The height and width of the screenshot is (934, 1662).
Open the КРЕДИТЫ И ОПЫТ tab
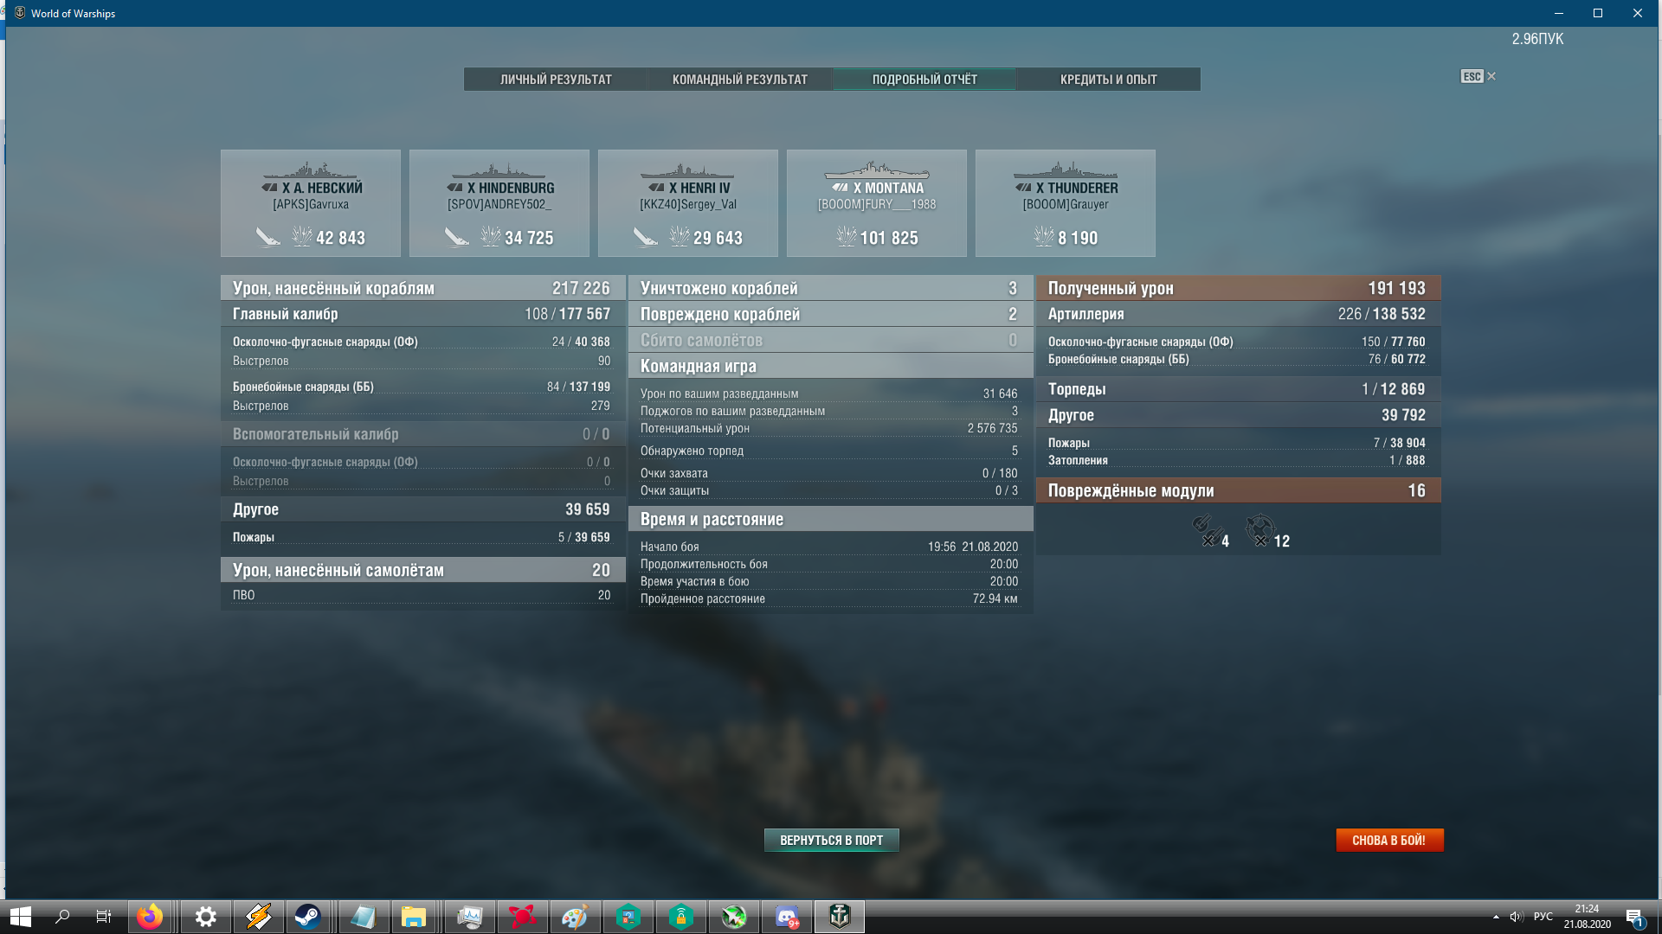1109,80
